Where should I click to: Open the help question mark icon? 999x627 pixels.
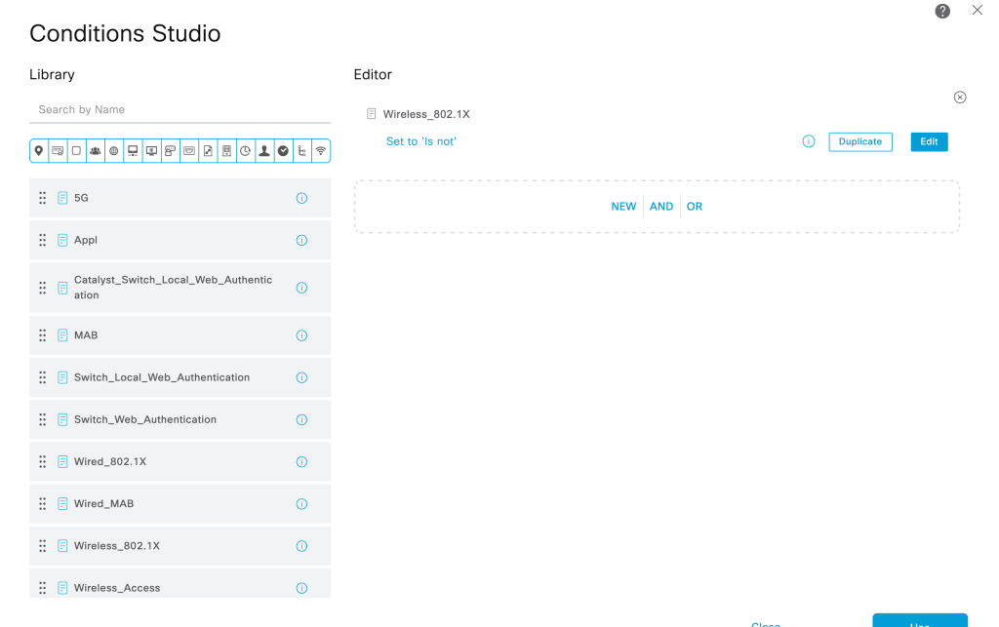point(942,11)
